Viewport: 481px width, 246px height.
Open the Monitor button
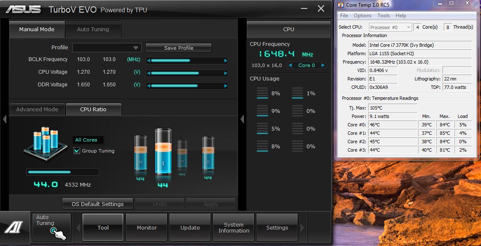pyautogui.click(x=147, y=227)
